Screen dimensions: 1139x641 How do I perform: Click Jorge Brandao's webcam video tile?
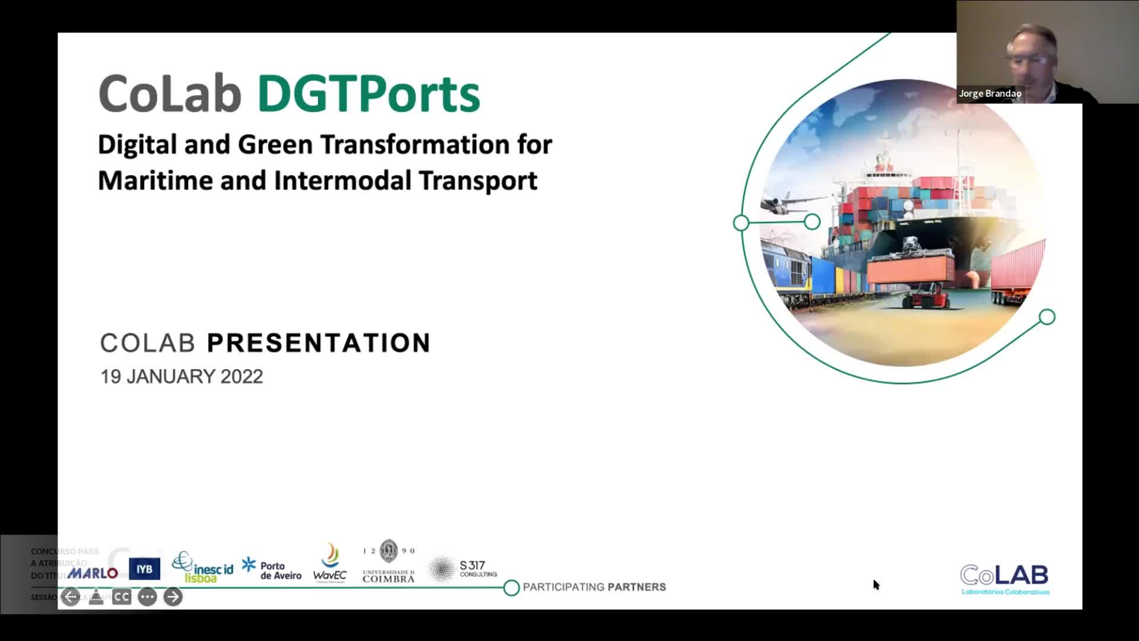coord(1048,52)
